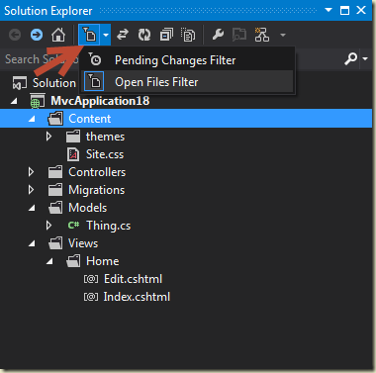The width and height of the screenshot is (376, 373).
Task: Select the Thing.cs file
Action: coord(108,226)
